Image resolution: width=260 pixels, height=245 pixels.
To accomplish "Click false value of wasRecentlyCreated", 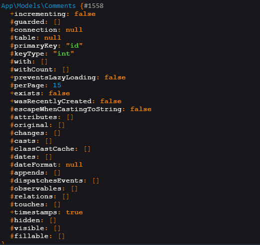I will [x=111, y=101].
